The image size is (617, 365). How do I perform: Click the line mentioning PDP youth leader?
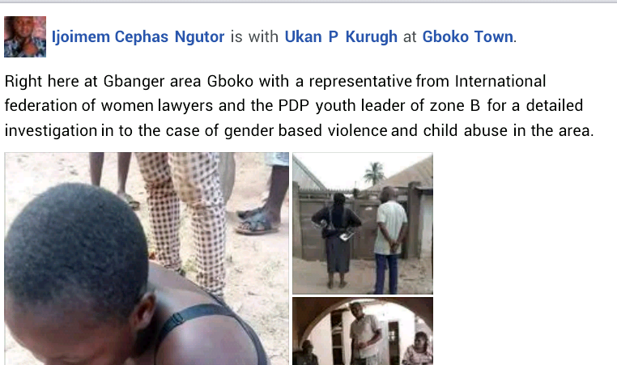coord(294,105)
